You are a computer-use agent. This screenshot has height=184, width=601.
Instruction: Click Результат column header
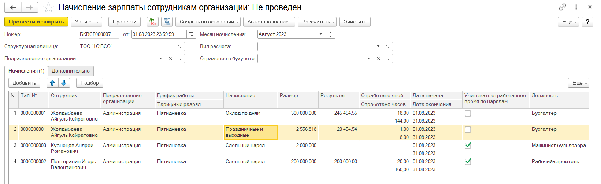click(x=338, y=100)
